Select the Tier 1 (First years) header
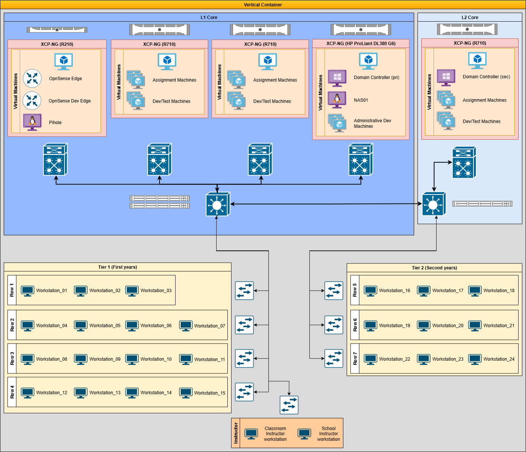 [117, 267]
